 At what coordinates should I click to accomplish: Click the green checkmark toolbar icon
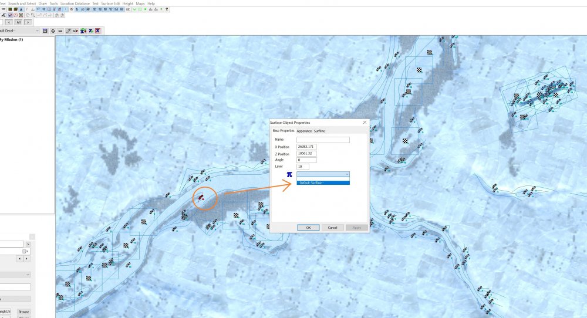134,9
